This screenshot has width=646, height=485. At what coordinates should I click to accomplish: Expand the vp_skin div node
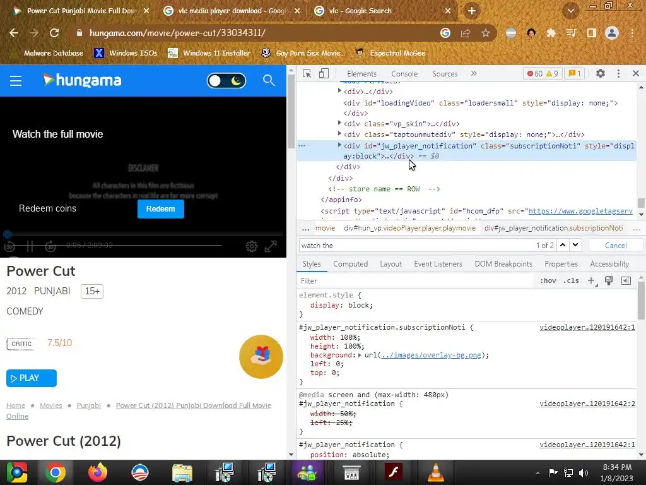coord(339,123)
